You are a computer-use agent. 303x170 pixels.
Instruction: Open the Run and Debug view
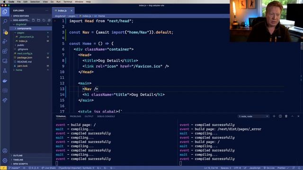pos(5,41)
